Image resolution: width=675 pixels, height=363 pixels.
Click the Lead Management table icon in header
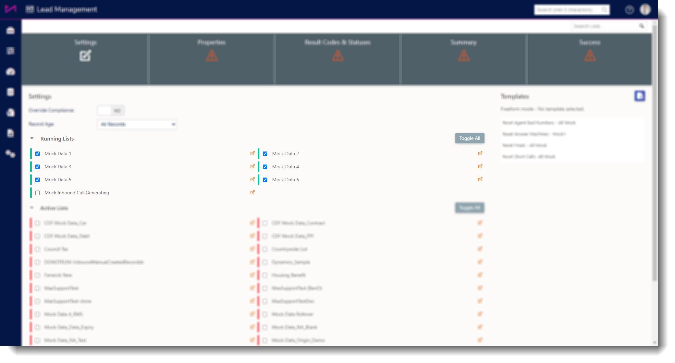30,9
